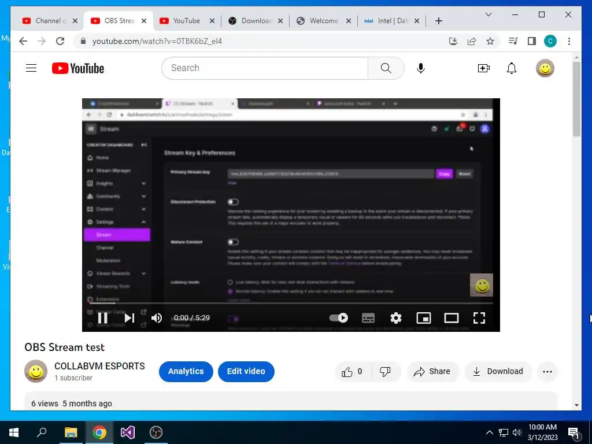Open the notifications bell
592x444 pixels.
(x=512, y=68)
